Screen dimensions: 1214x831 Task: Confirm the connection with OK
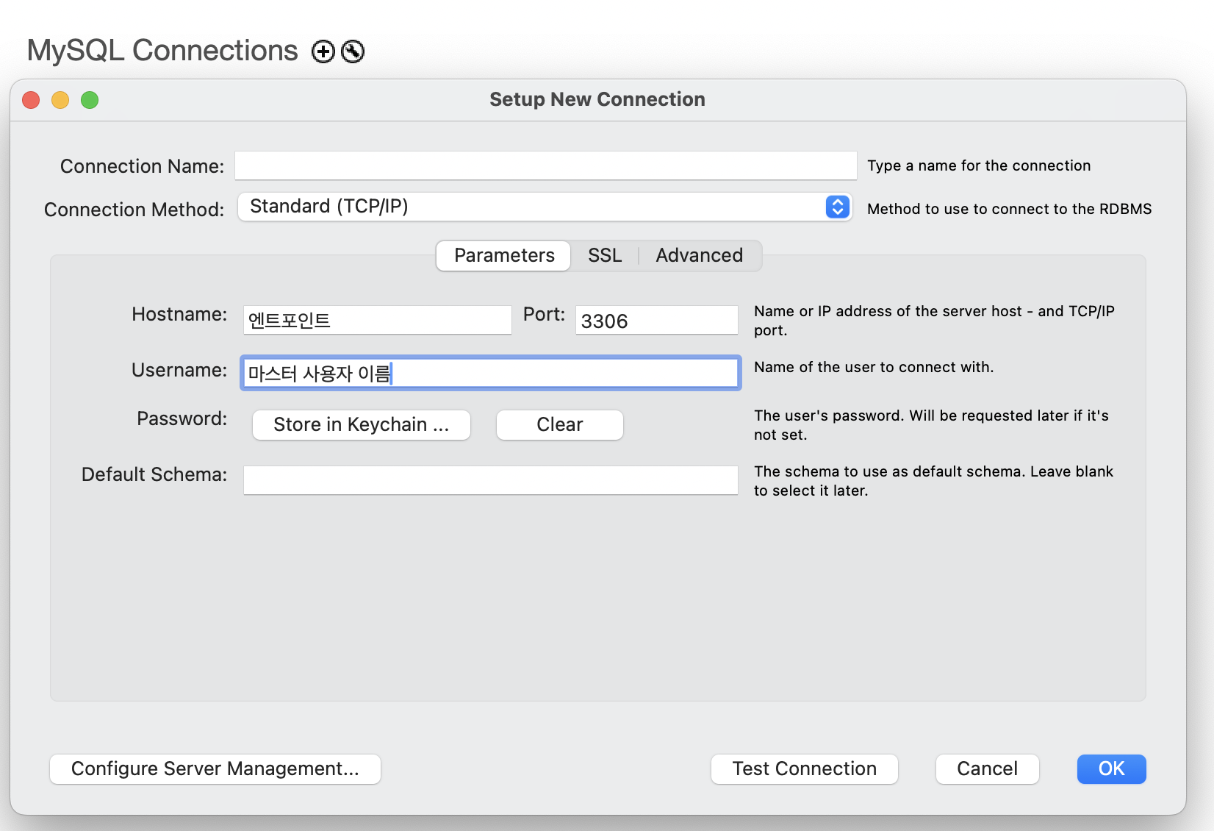pyautogui.click(x=1112, y=769)
